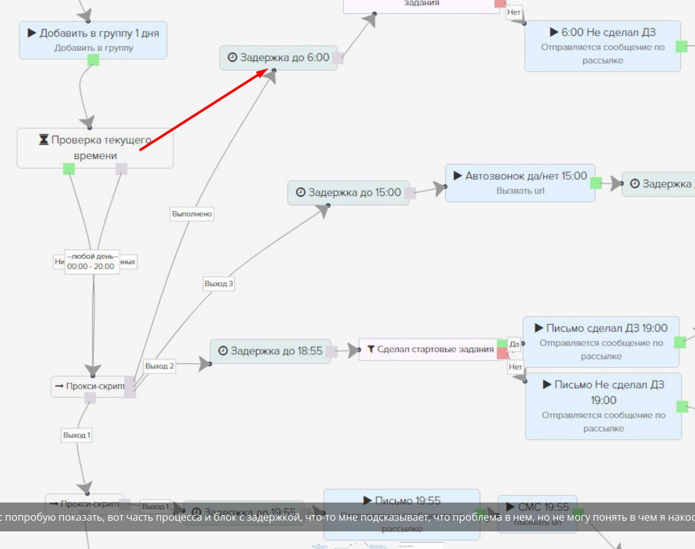Click 'Да' label near 'Сделал стартовые задания'
The height and width of the screenshot is (549, 695).
[514, 344]
